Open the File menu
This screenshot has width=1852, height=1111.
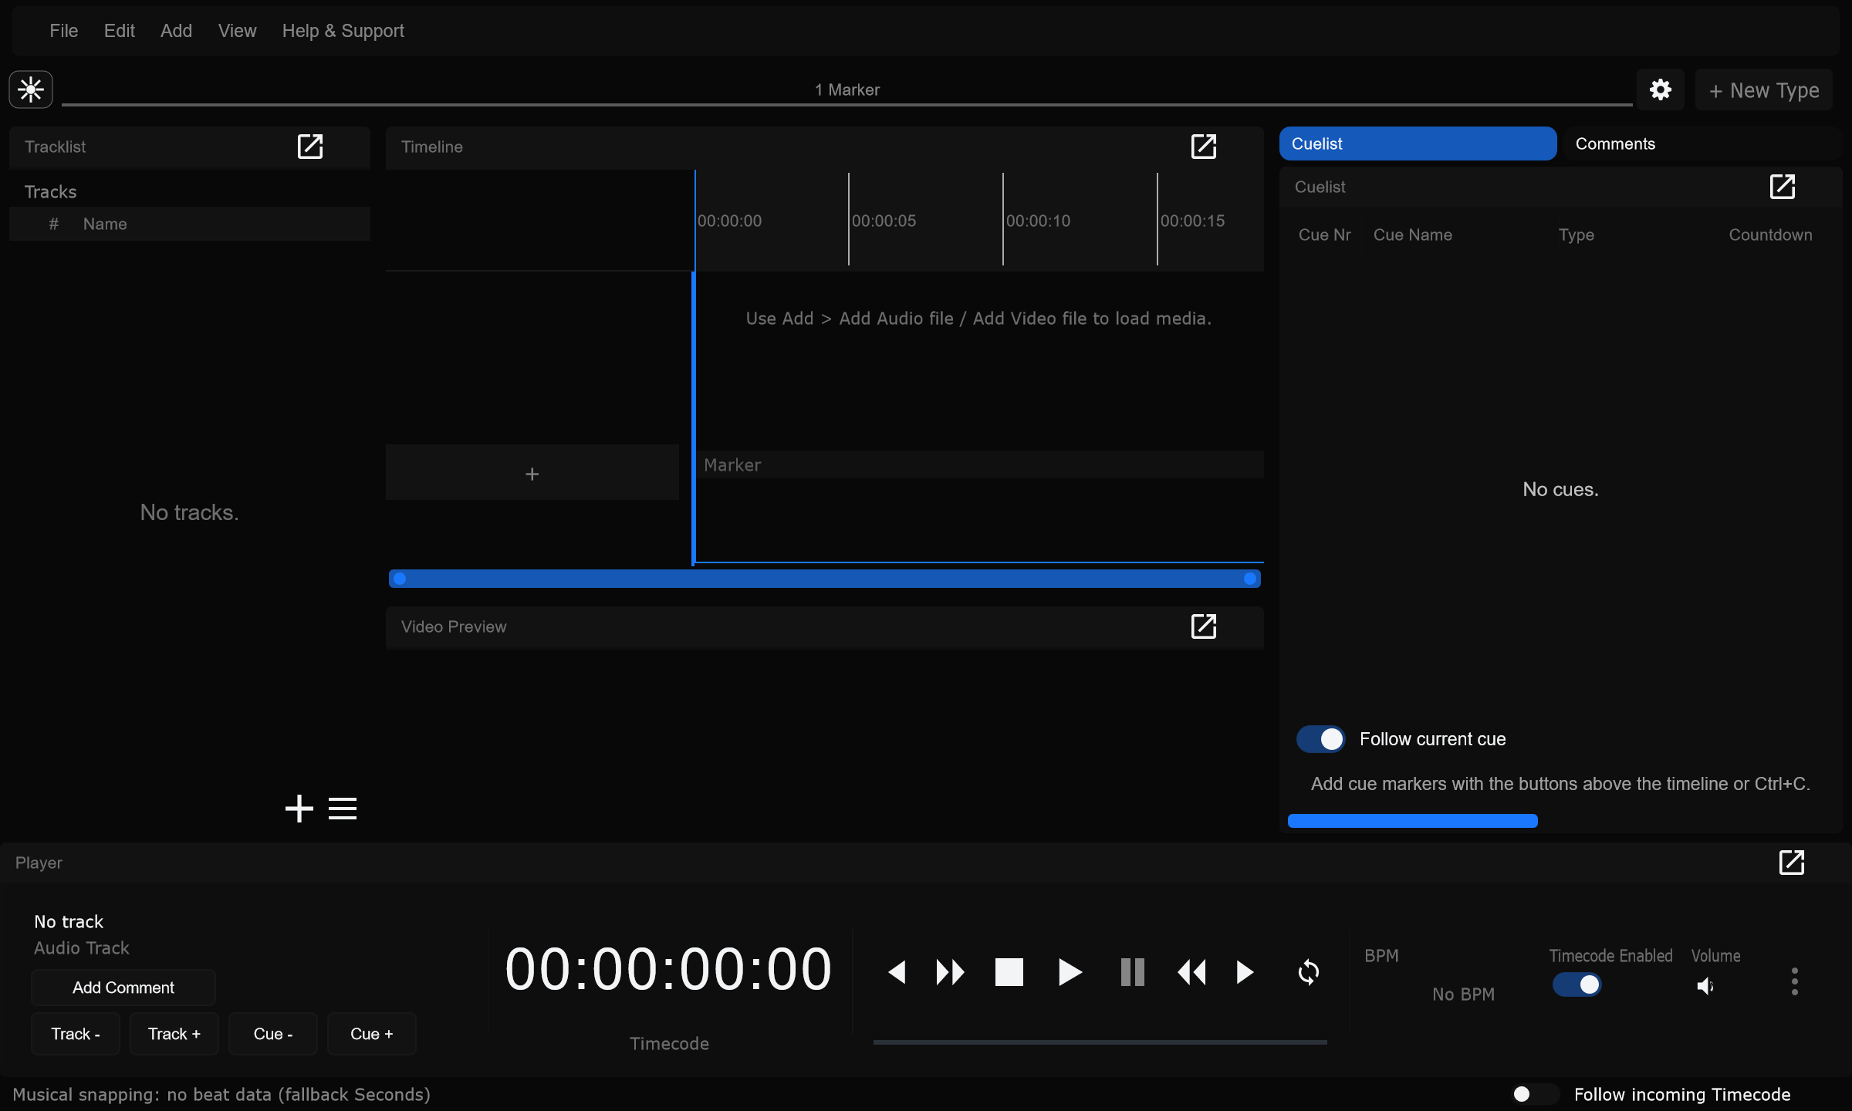[x=64, y=31]
